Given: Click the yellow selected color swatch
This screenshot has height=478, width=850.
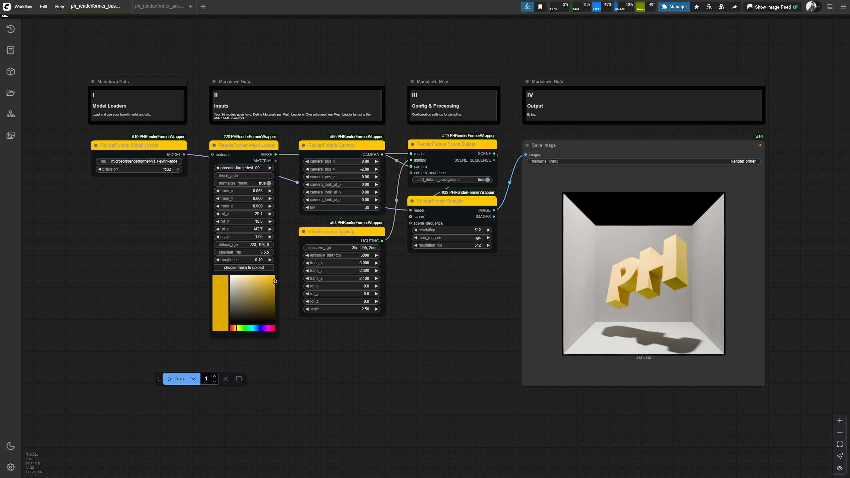Looking at the screenshot, I should (220, 303).
